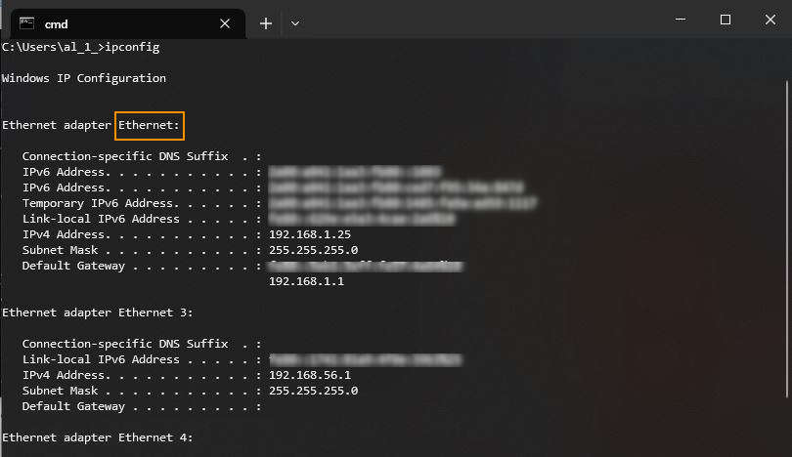This screenshot has height=457, width=792.
Task: Click the 'Temporary IPv6 Address' label
Action: 98,203
